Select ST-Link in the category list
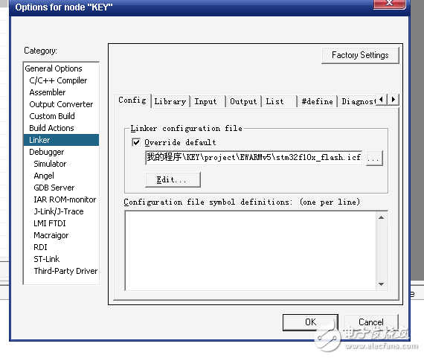Image resolution: width=424 pixels, height=358 pixels. (47, 259)
